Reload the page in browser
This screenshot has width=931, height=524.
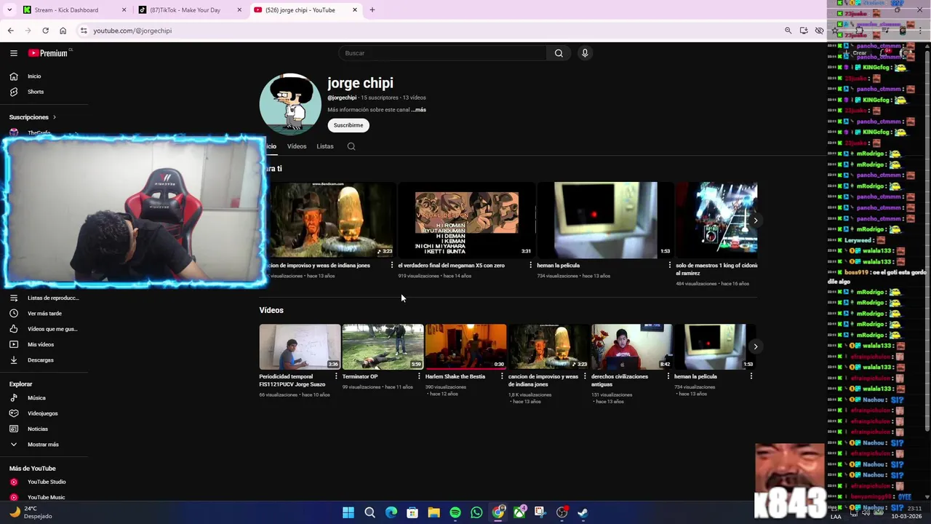pos(45,31)
